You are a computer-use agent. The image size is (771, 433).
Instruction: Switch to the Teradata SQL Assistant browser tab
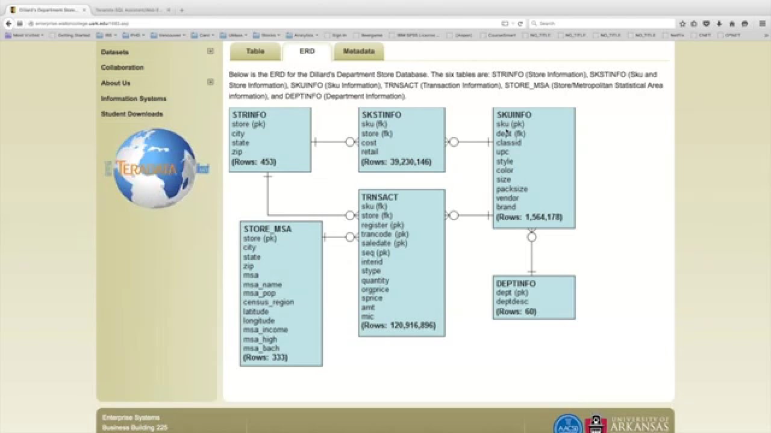pyautogui.click(x=133, y=10)
